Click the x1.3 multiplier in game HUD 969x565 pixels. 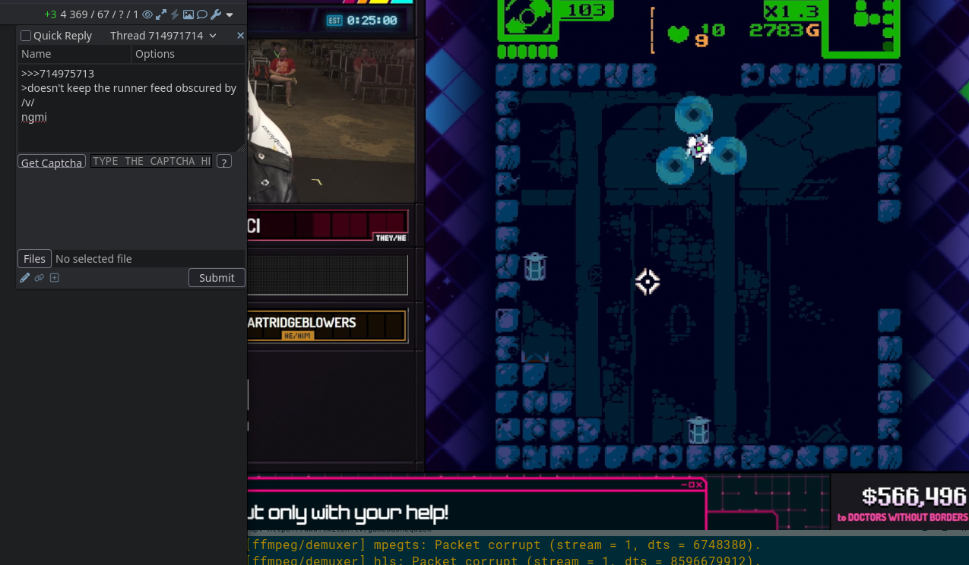[x=792, y=11]
